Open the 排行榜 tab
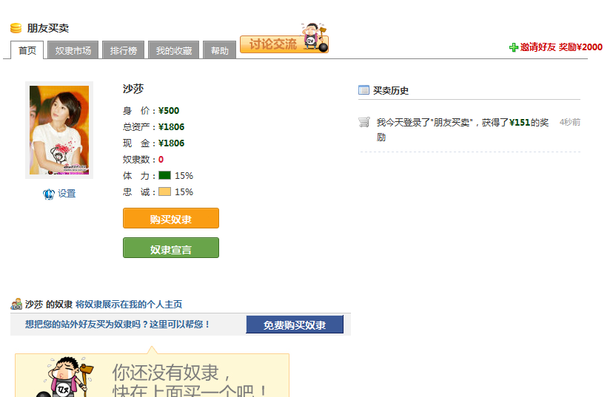This screenshot has height=397, width=613. coord(123,50)
